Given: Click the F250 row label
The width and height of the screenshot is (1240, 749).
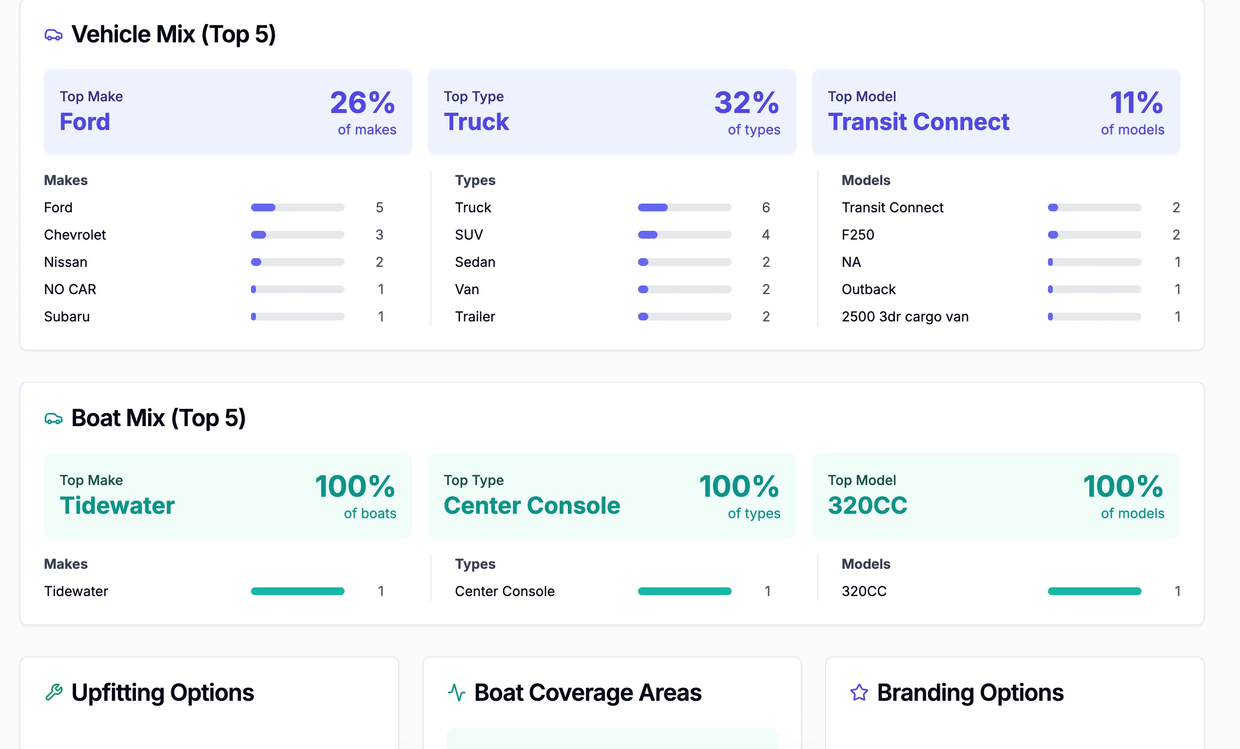Looking at the screenshot, I should [858, 235].
